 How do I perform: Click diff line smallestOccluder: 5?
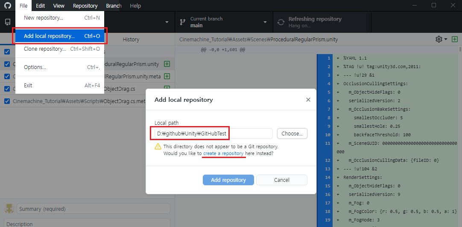(378, 118)
